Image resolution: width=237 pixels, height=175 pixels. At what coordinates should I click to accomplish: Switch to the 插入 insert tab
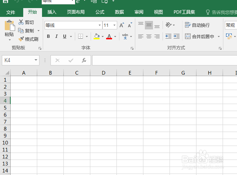coord(52,12)
